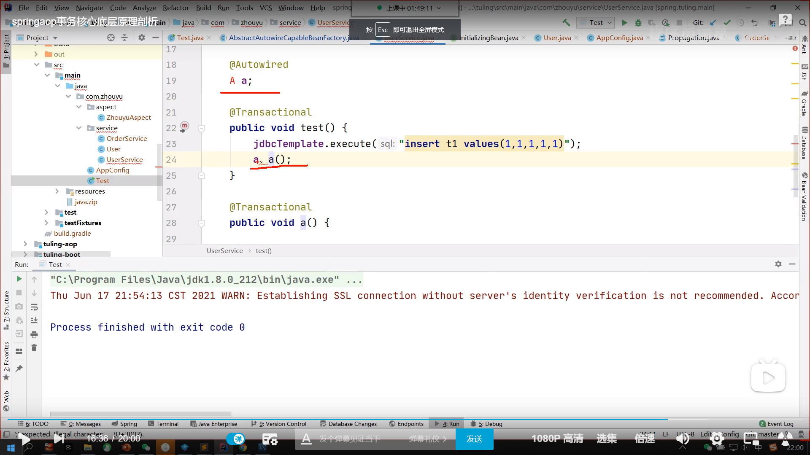The image size is (810, 455).
Task: Open Run panel settings gear
Action: (x=778, y=264)
